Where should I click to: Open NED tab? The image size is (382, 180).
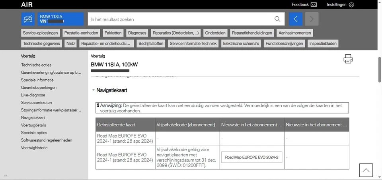[70, 44]
